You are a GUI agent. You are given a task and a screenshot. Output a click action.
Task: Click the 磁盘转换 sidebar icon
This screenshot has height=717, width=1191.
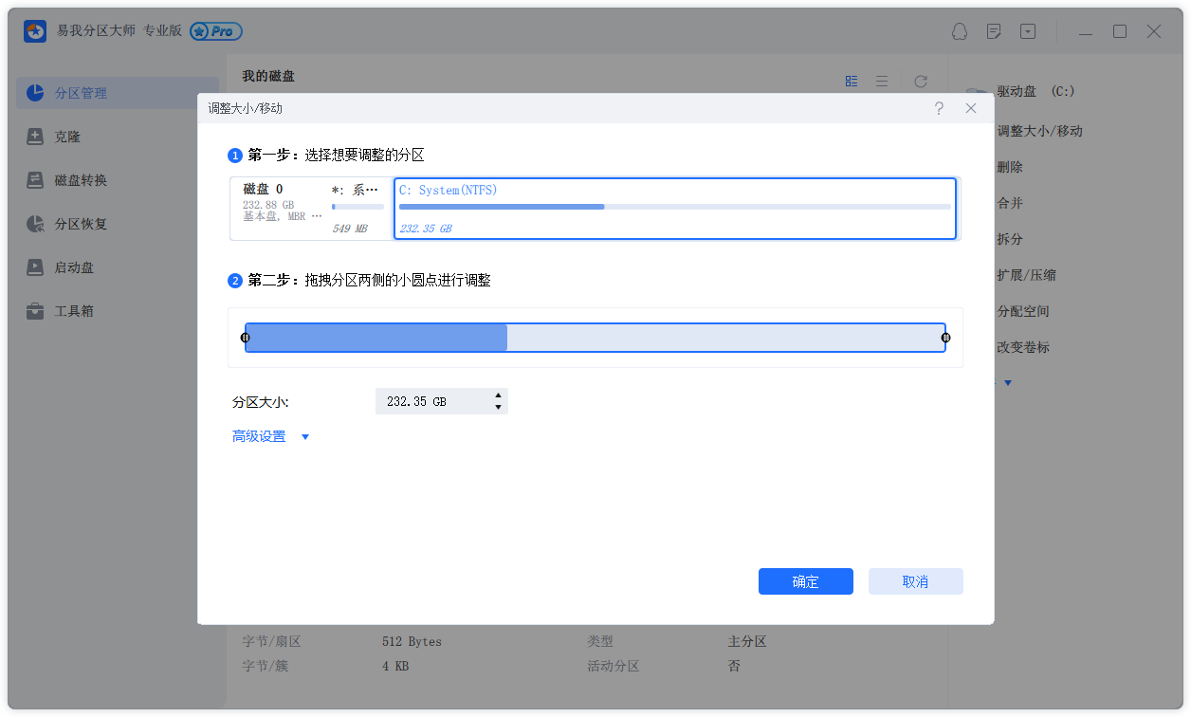pyautogui.click(x=35, y=180)
